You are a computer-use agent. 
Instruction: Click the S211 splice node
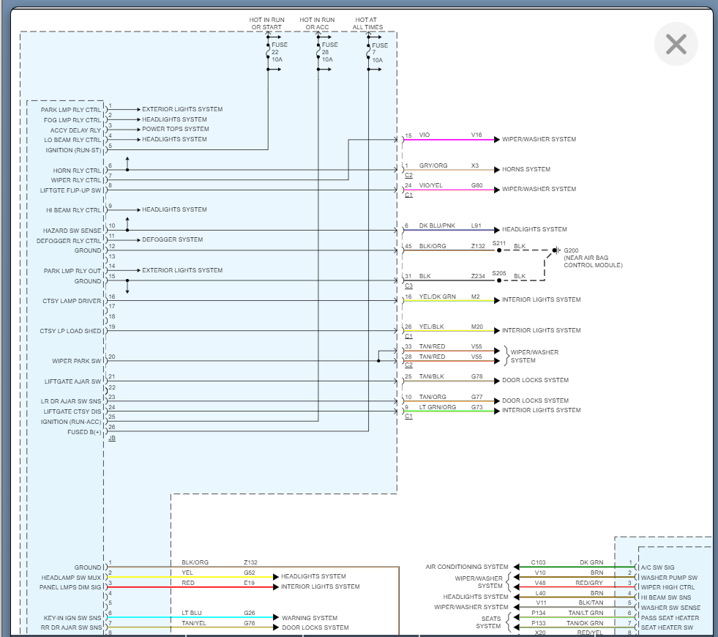[499, 250]
